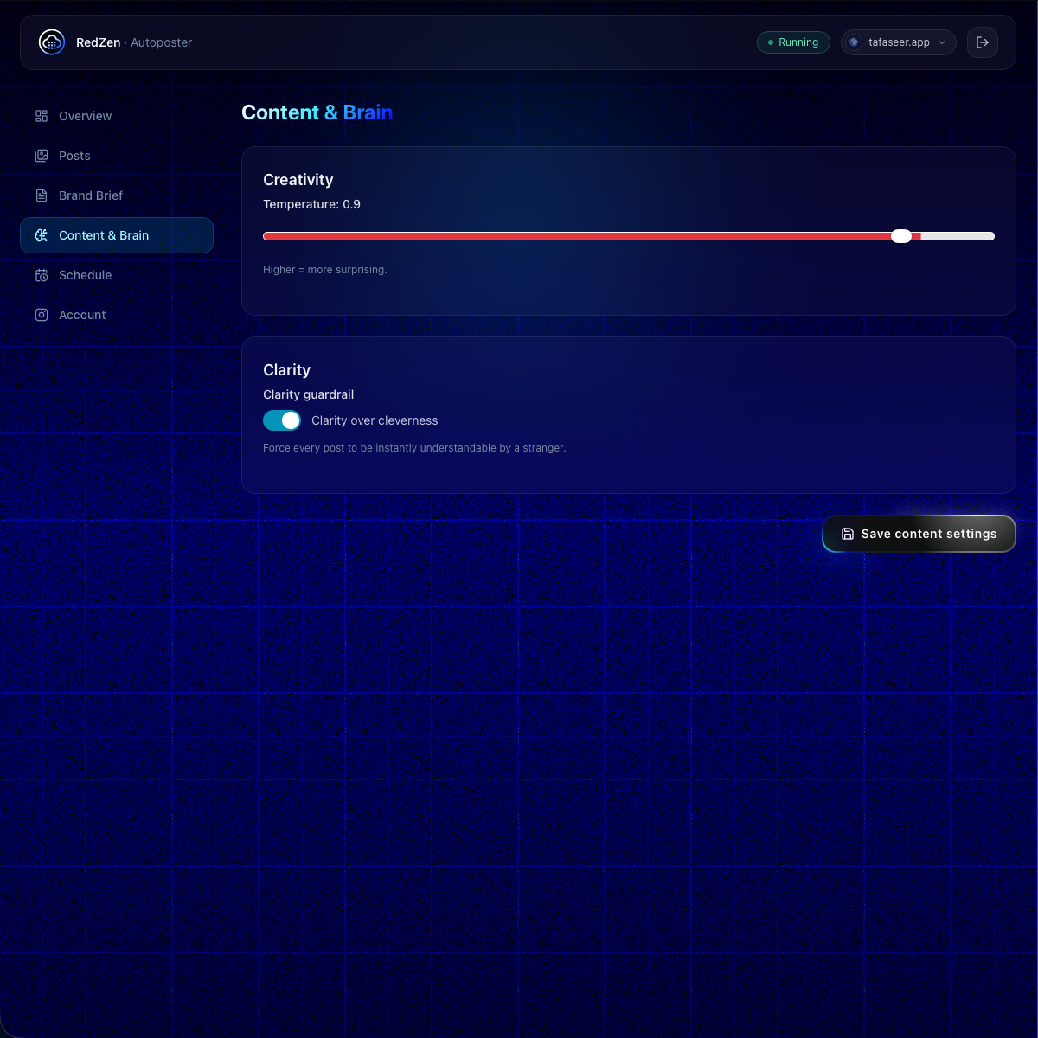Click the 'Clarity over cleverness' label text
The height and width of the screenshot is (1038, 1038).
(x=375, y=420)
